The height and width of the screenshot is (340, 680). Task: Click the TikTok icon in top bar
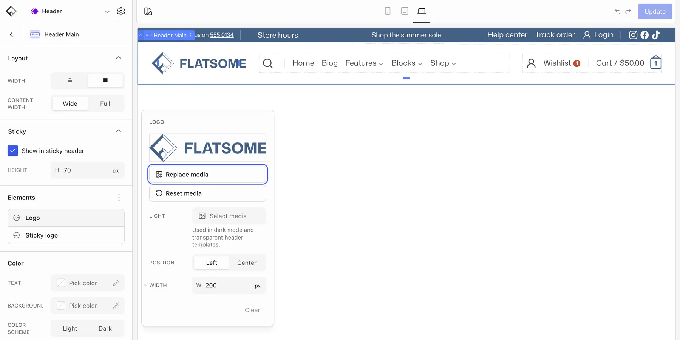[656, 35]
